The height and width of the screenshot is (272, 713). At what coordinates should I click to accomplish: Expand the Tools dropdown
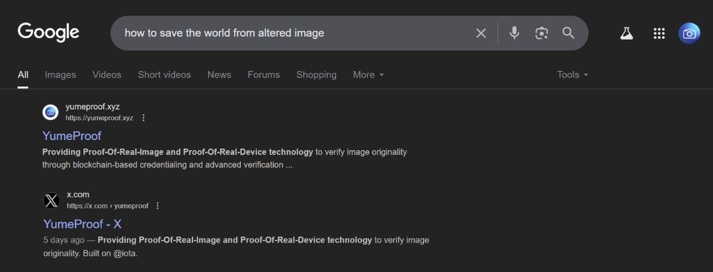coord(573,75)
